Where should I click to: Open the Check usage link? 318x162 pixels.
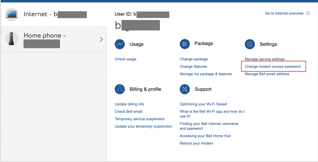[125, 59]
